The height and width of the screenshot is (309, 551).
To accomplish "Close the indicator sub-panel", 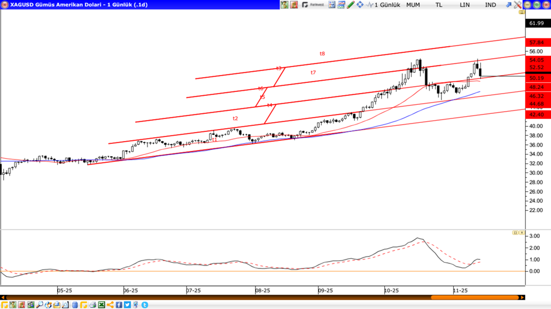I will [x=522, y=232].
